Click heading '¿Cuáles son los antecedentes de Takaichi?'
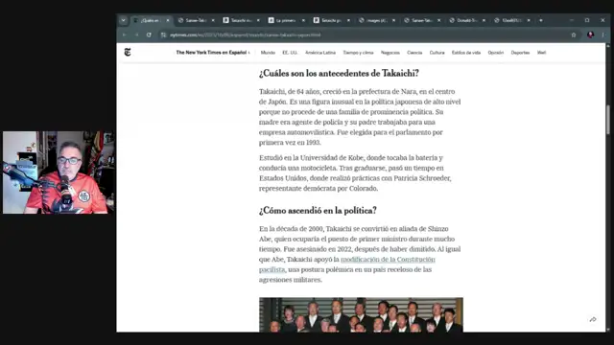614x345 pixels. pyautogui.click(x=339, y=73)
